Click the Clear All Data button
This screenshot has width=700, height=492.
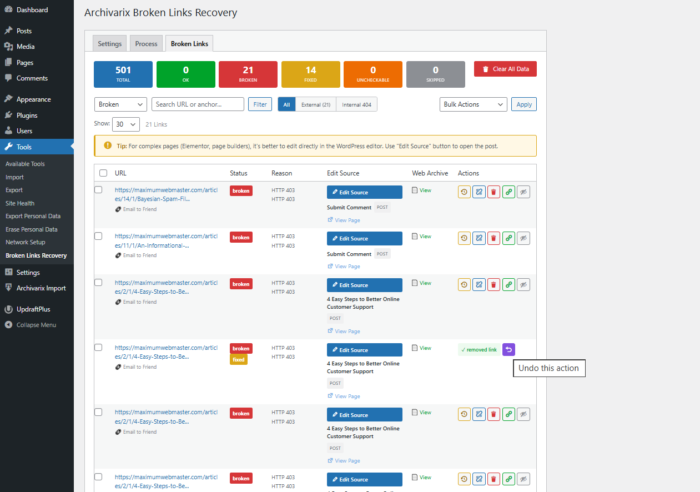click(505, 69)
